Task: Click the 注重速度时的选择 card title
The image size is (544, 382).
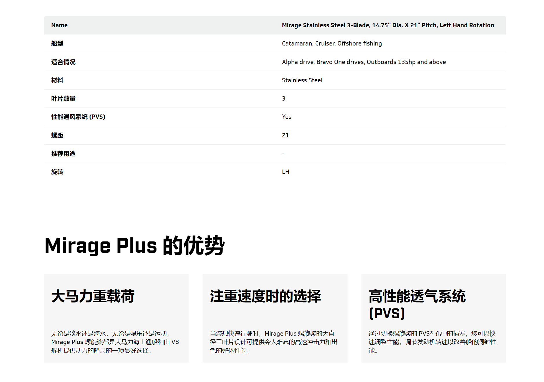Action: tap(265, 296)
